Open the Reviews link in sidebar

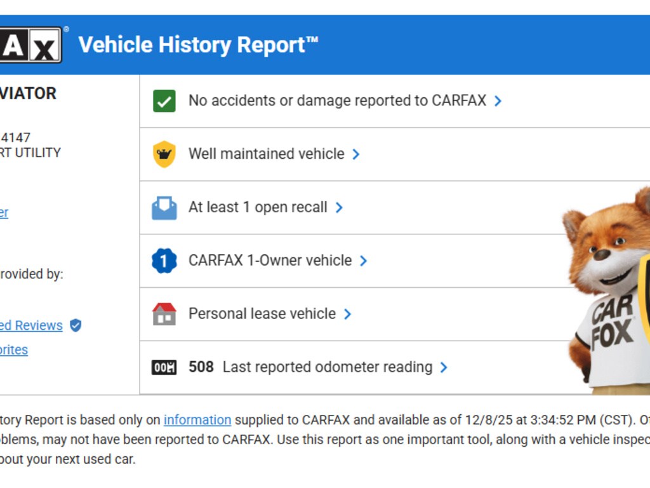(31, 325)
